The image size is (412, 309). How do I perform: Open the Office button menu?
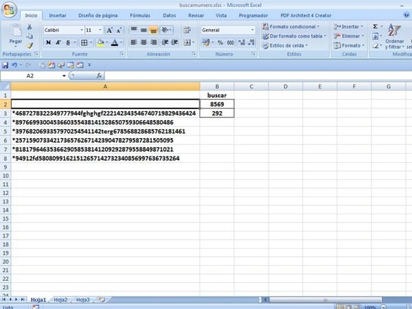coord(9,10)
